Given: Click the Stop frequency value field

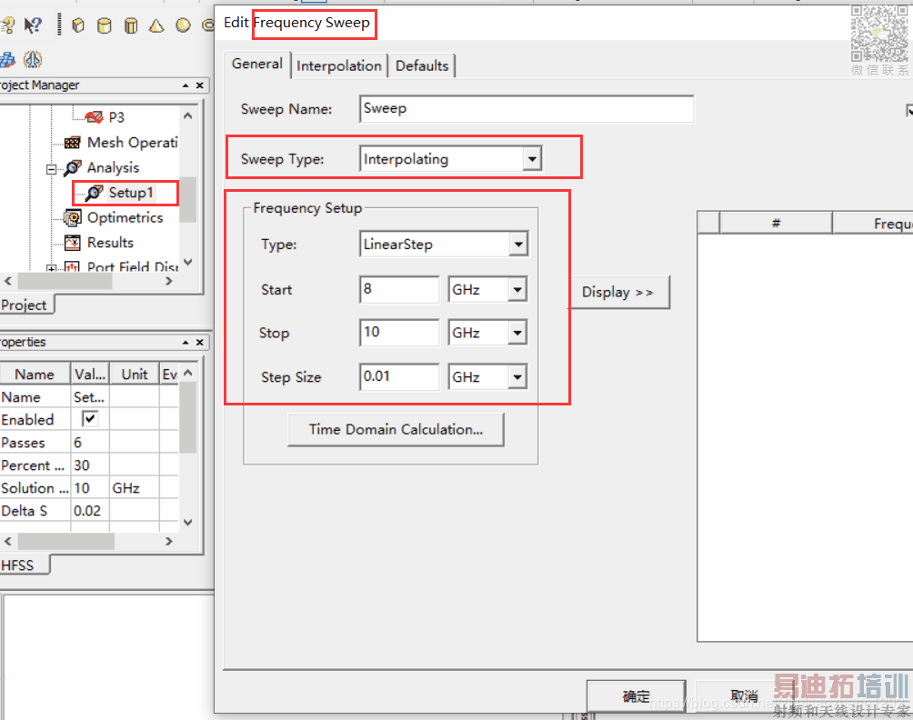Looking at the screenshot, I should pyautogui.click(x=399, y=333).
